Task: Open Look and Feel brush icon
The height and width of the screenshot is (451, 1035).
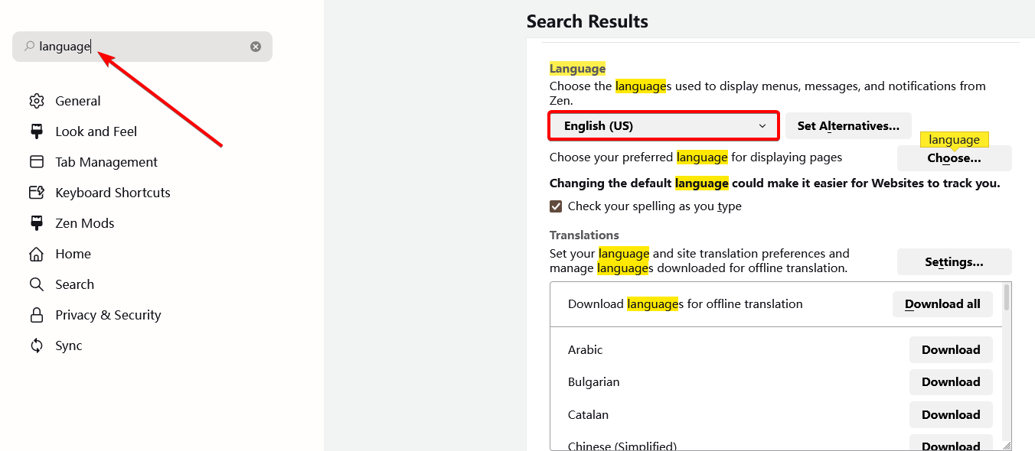Action: 37,131
